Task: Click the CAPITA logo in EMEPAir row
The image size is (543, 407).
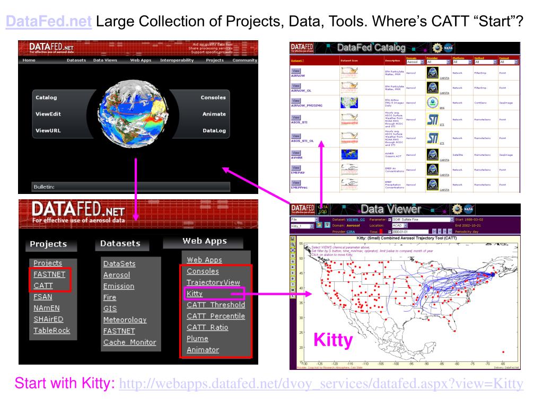Action: 433,169
